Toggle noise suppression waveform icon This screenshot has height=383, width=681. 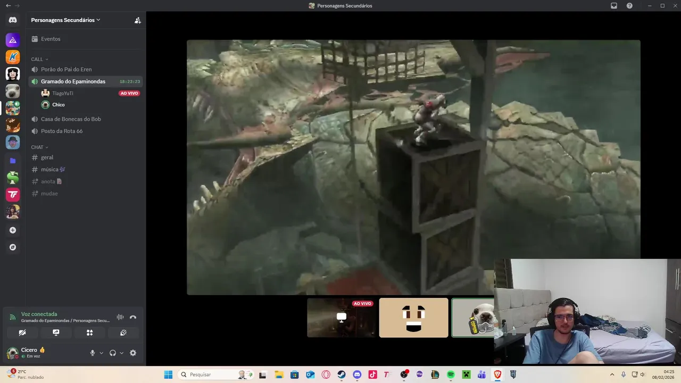coord(120,317)
